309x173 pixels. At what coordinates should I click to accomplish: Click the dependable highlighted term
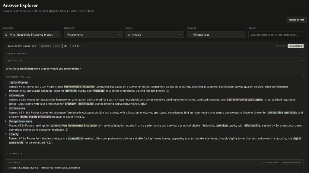tap(86, 104)
